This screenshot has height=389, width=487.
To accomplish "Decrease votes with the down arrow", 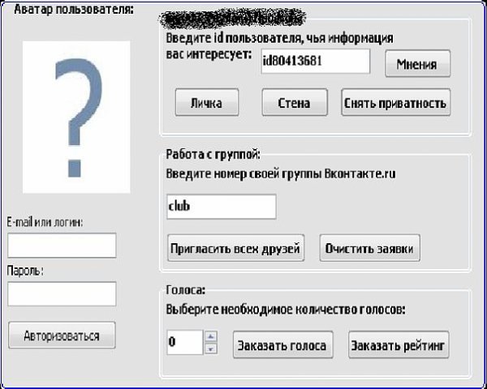I will 210,348.
